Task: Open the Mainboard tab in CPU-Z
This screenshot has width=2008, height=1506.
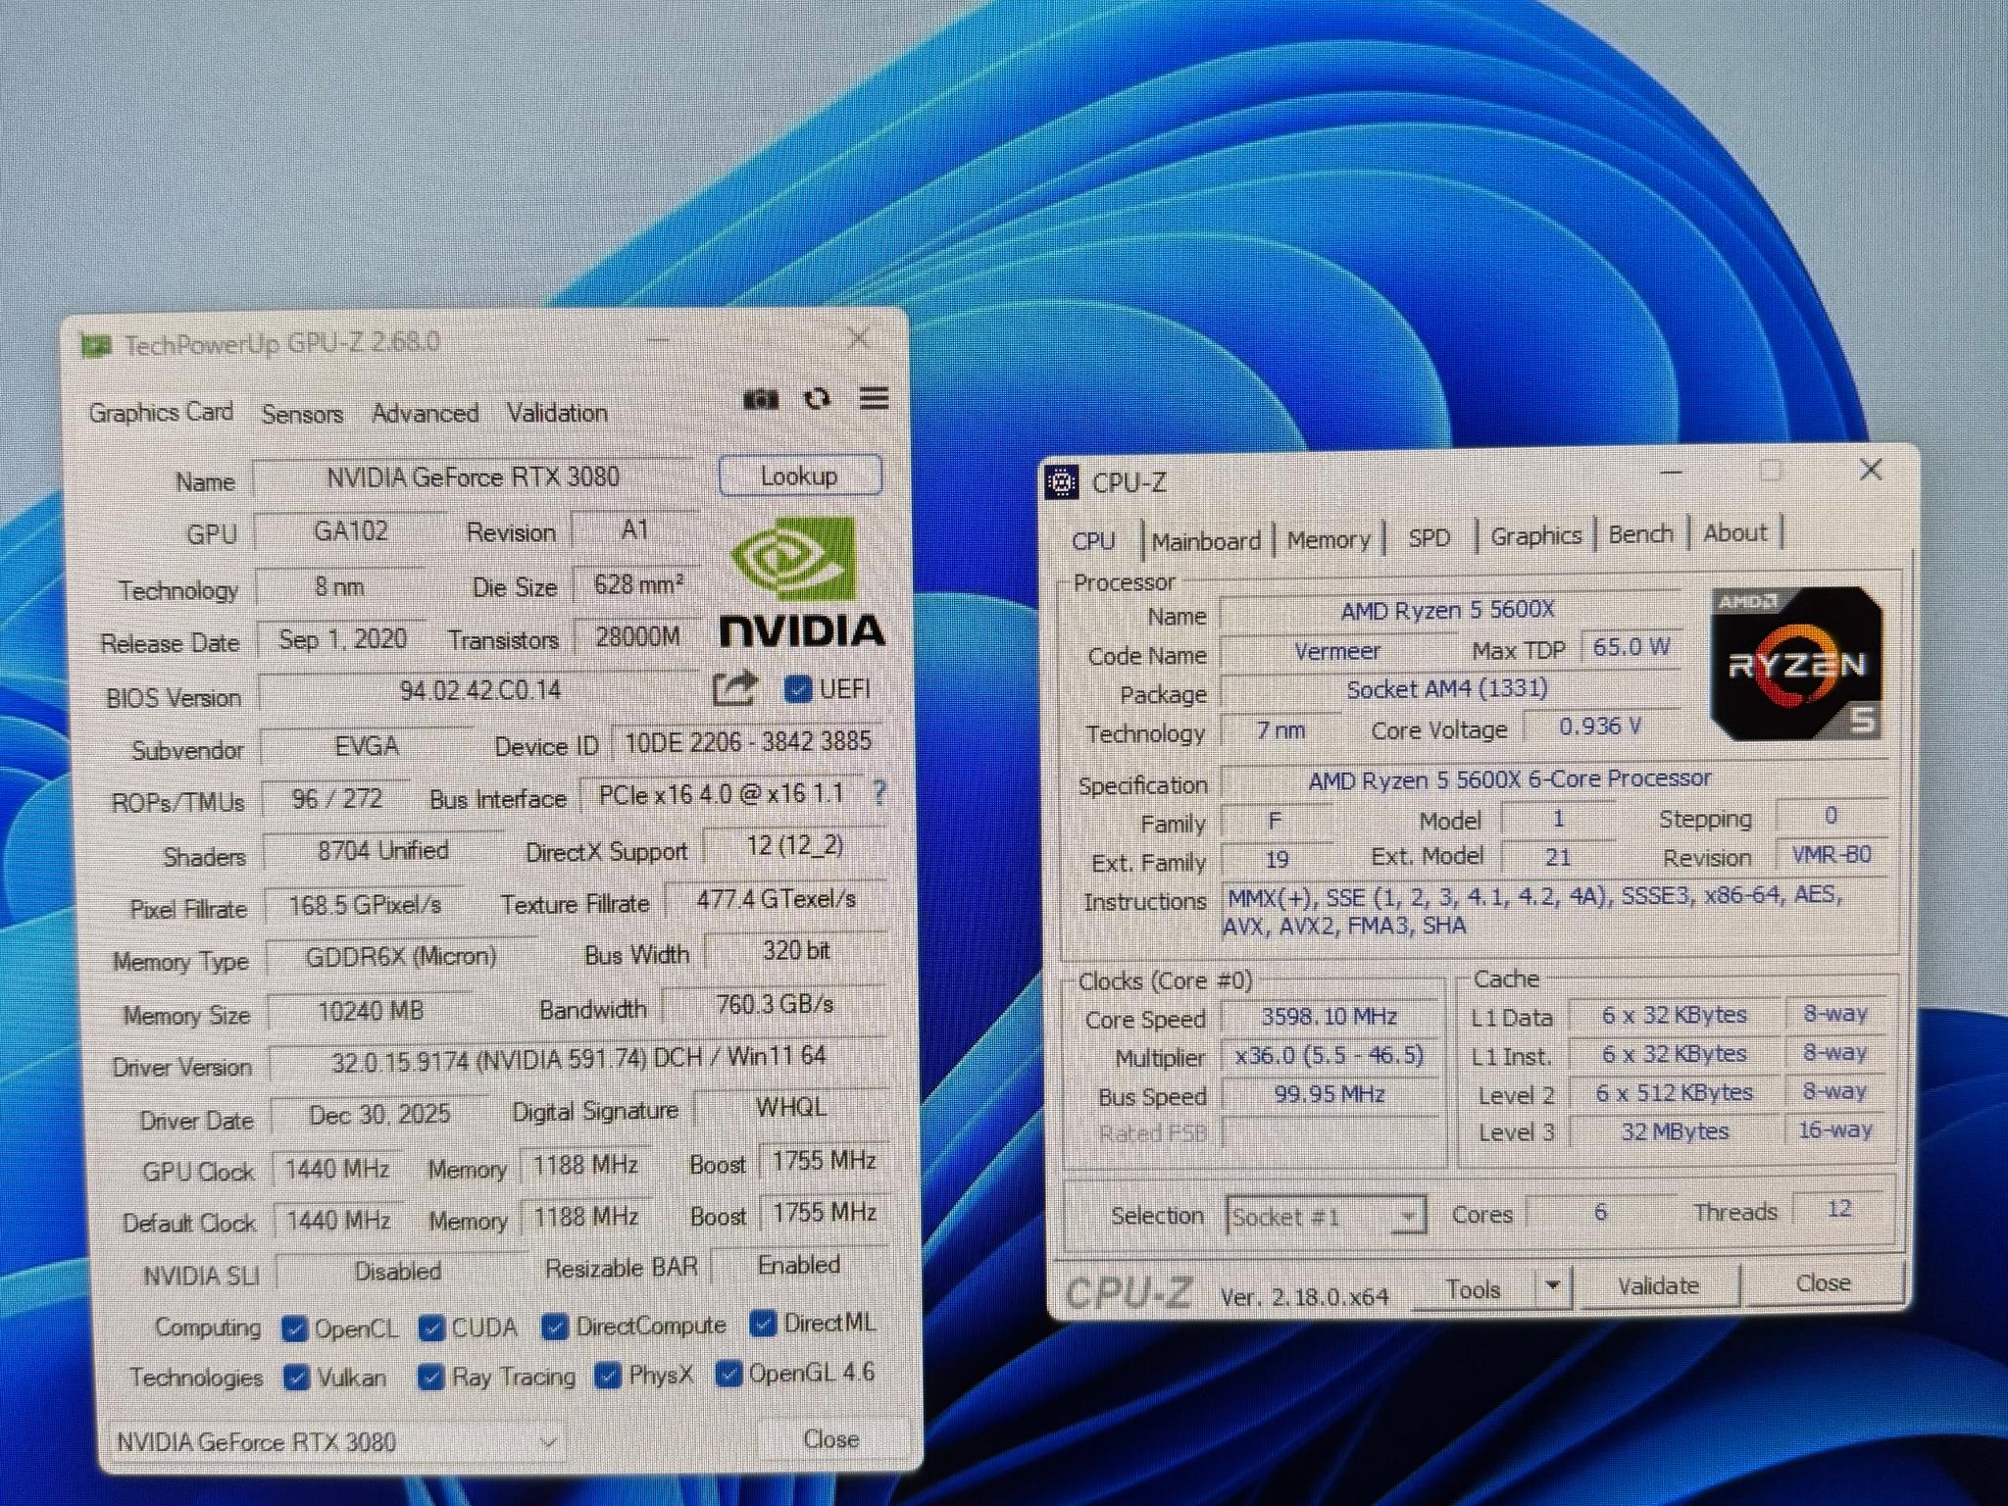Action: pyautogui.click(x=1206, y=541)
